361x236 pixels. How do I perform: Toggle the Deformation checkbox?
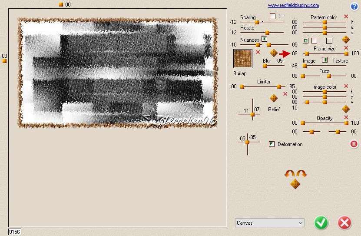272,144
